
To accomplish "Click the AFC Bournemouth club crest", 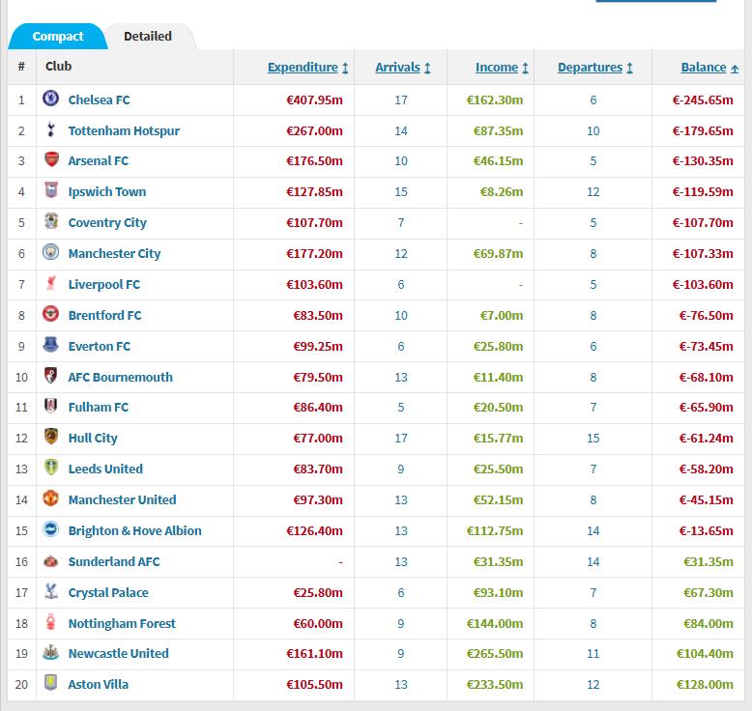I will [50, 376].
